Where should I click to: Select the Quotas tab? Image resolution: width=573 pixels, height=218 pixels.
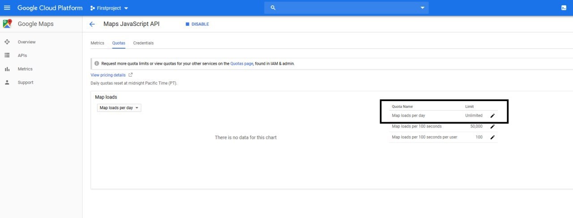pyautogui.click(x=119, y=43)
